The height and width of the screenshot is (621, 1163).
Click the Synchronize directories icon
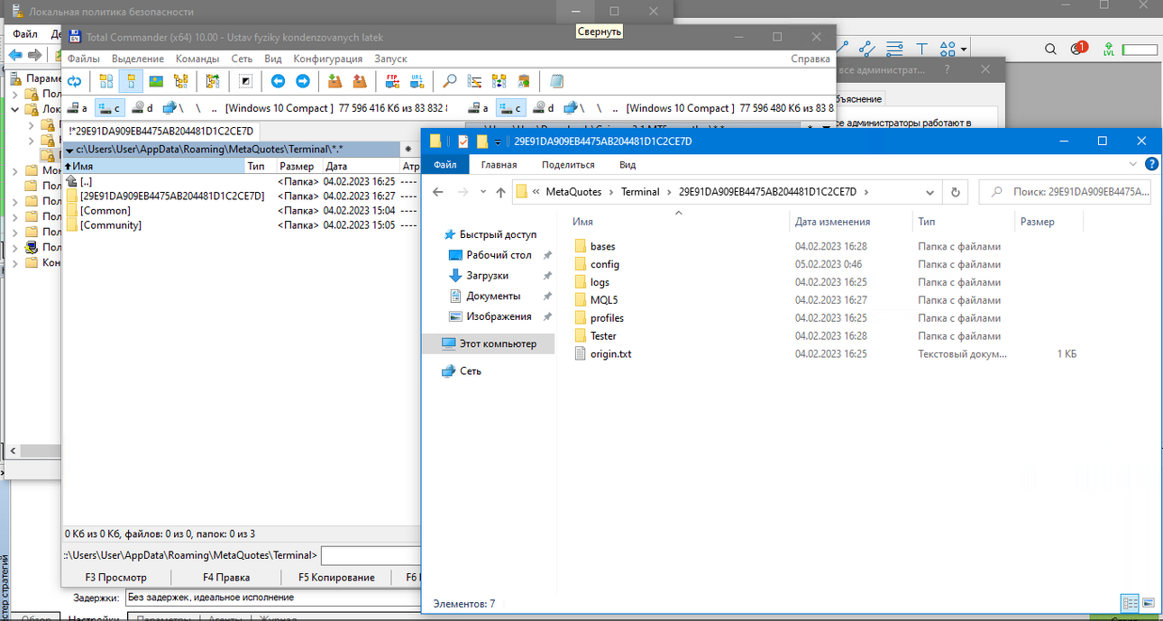click(499, 81)
